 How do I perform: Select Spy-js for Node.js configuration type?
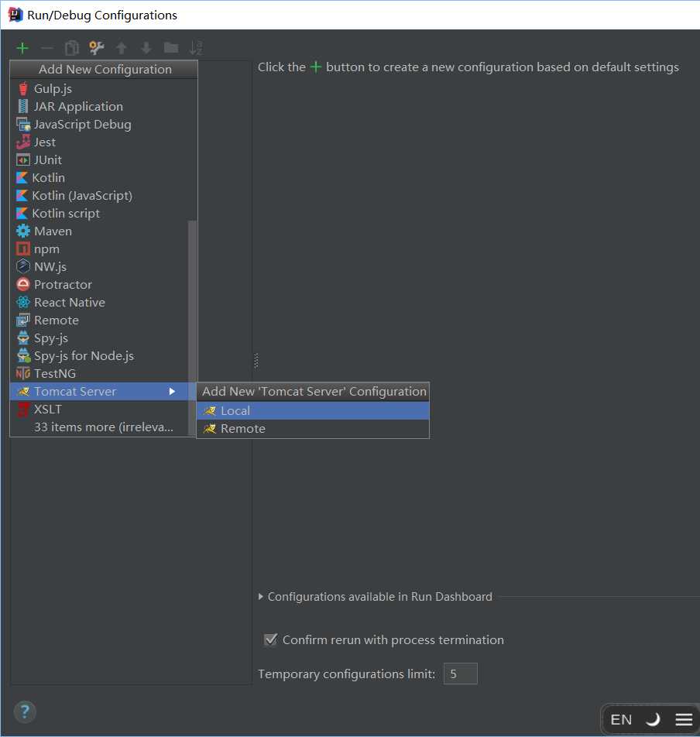coord(98,356)
